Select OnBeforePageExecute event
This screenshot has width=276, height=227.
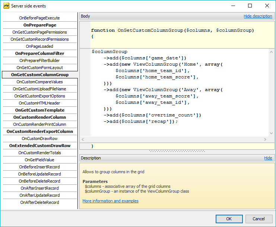point(39,18)
